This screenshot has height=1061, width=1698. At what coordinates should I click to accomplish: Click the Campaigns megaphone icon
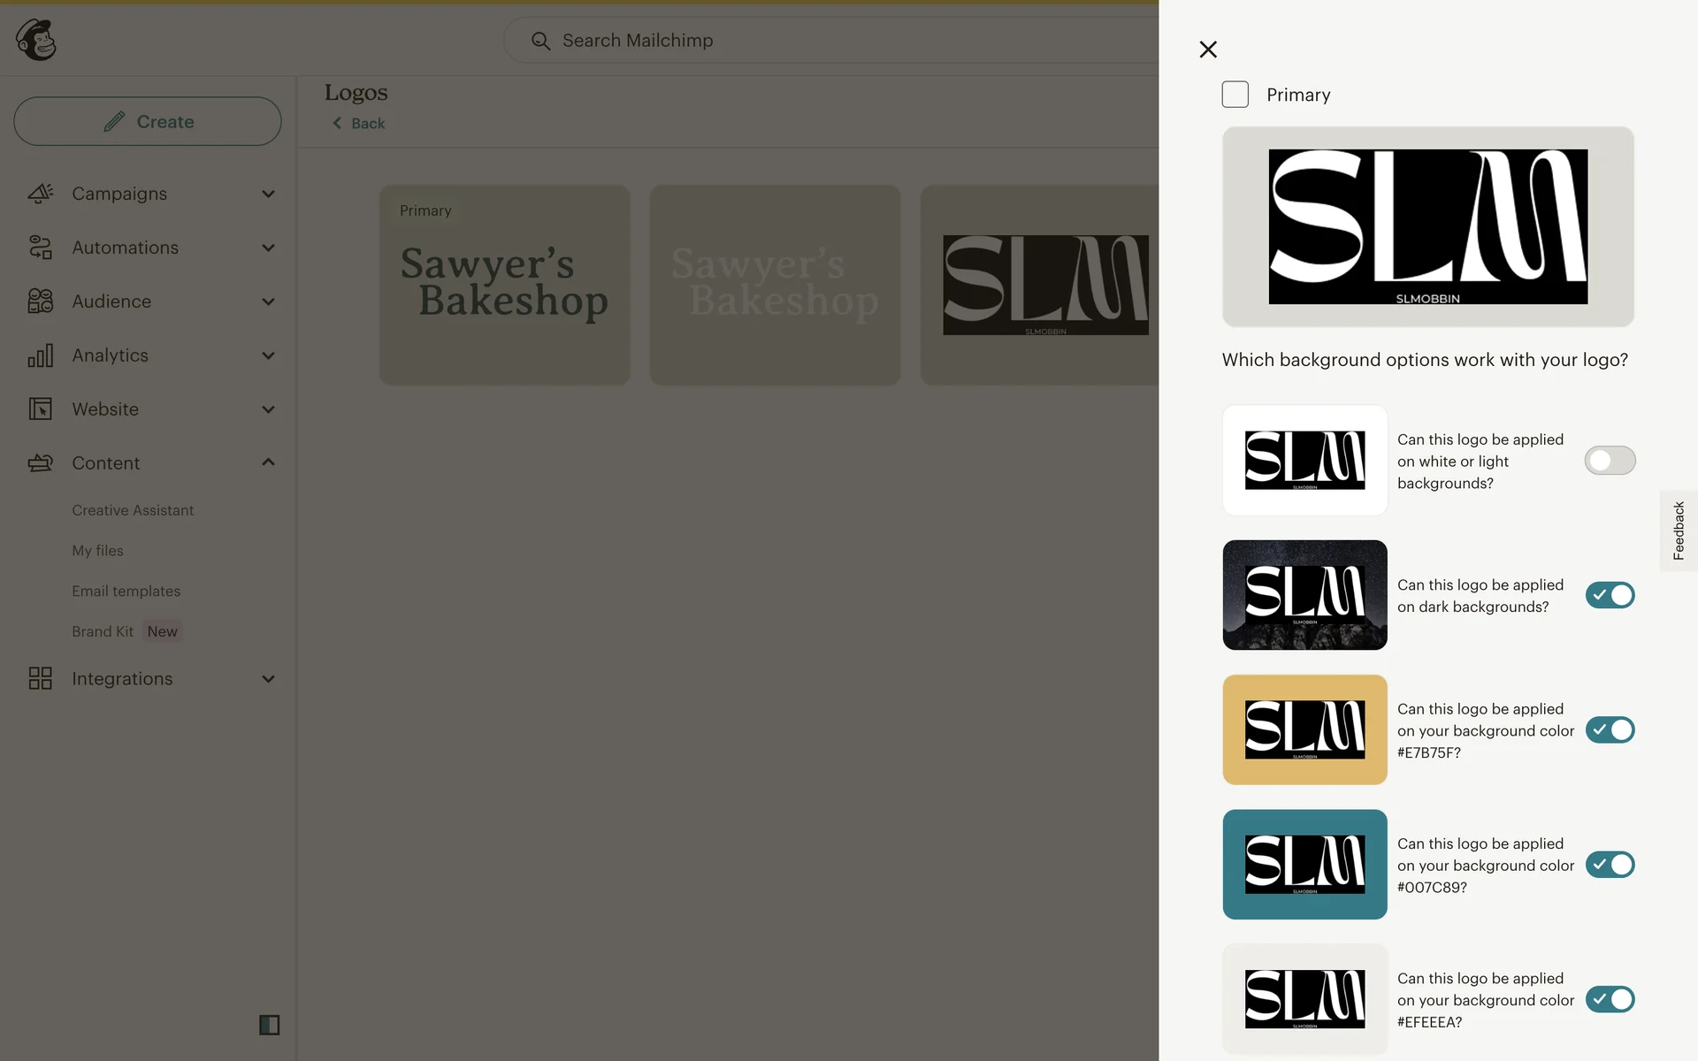pyautogui.click(x=40, y=193)
